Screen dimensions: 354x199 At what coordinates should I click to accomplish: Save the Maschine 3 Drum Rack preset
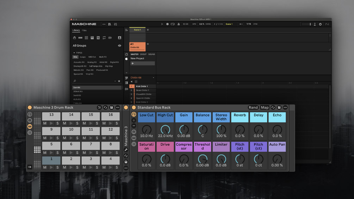pyautogui.click(x=112, y=108)
